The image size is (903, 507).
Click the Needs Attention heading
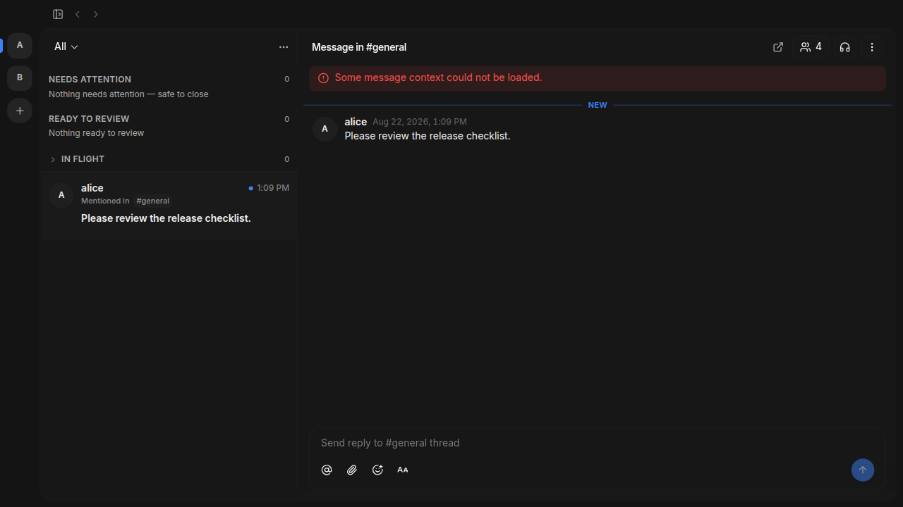90,80
